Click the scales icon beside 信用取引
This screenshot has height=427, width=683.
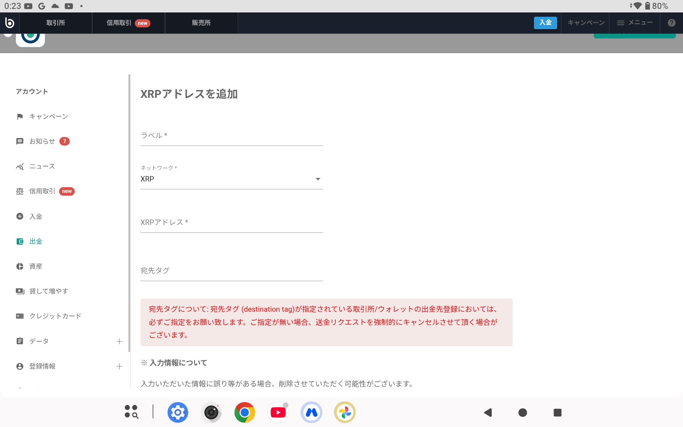tap(20, 191)
